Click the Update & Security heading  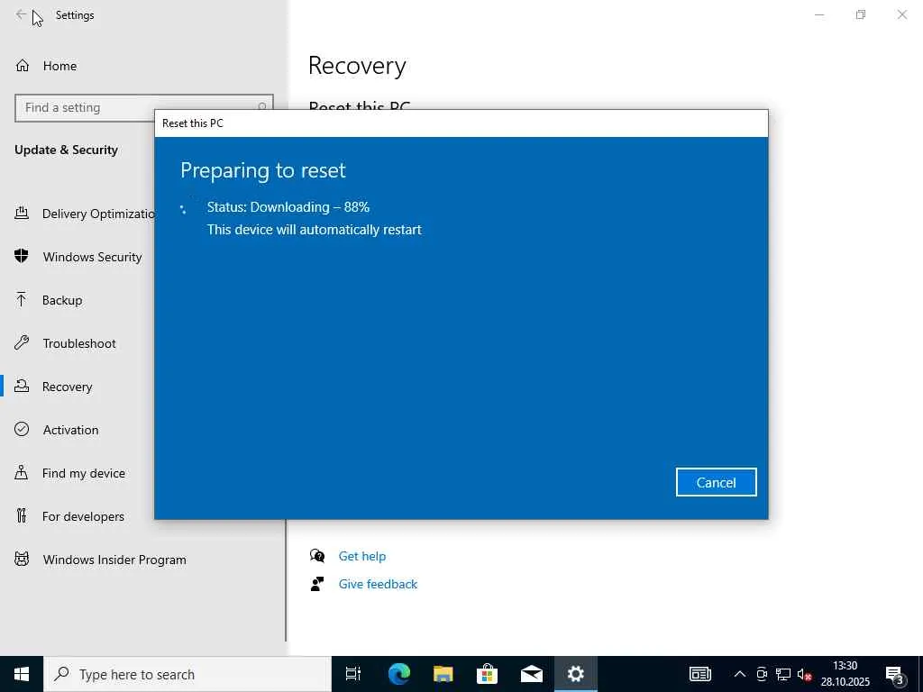click(x=66, y=150)
